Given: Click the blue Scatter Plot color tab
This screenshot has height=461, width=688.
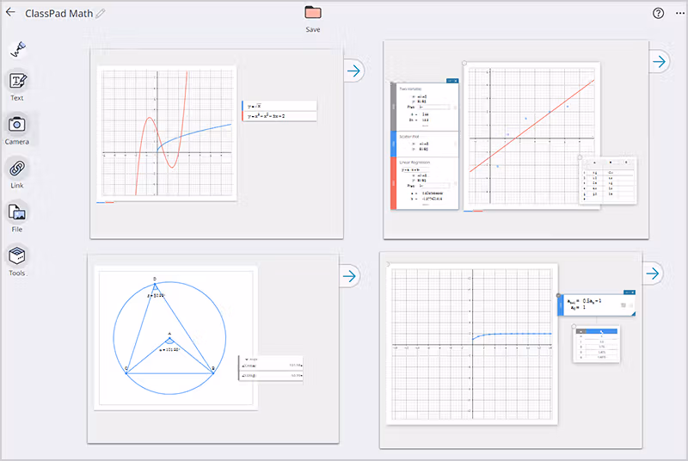Looking at the screenshot, I should (393, 143).
